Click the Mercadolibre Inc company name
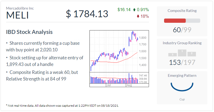Image resolution: width=214 pixels, height=112 pixels. tap(20, 8)
